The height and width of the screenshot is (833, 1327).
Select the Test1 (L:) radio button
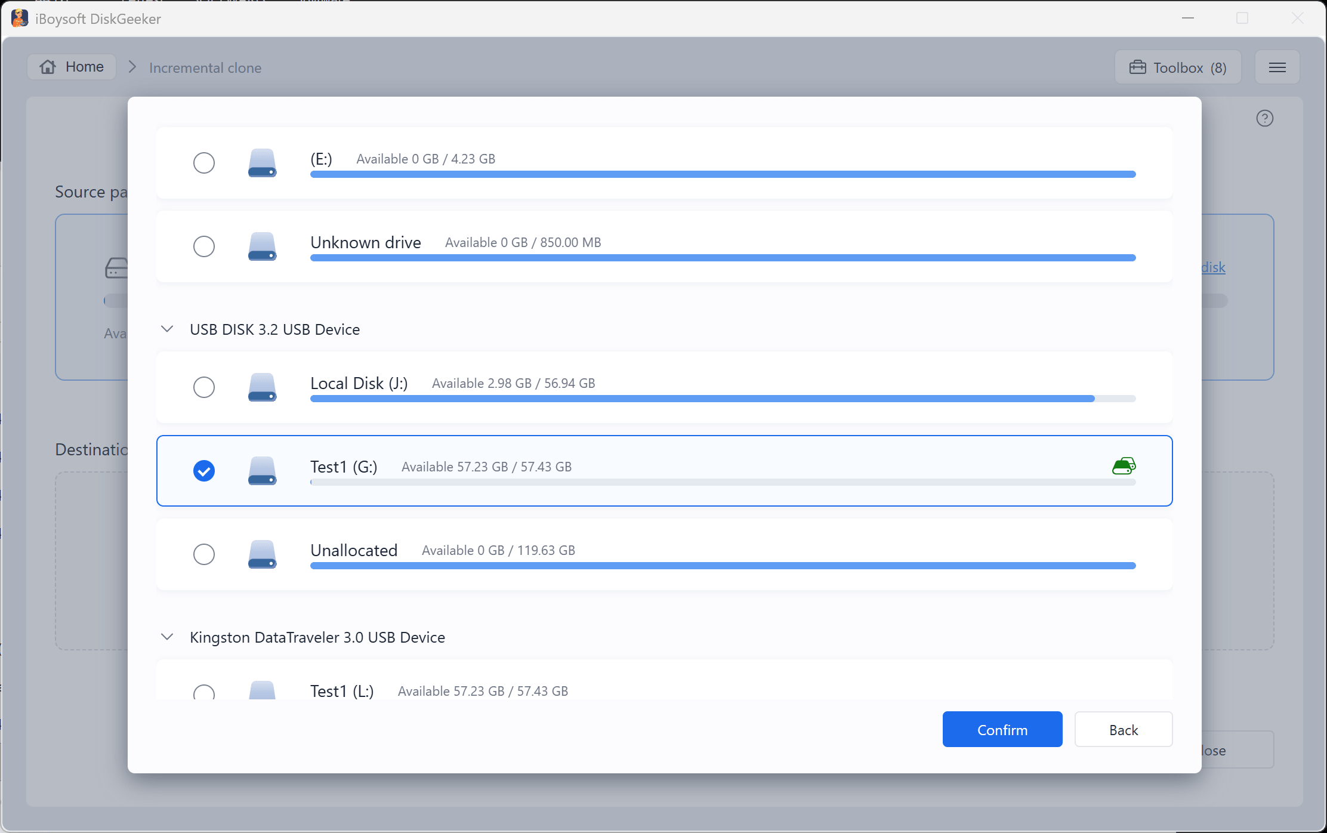point(204,692)
